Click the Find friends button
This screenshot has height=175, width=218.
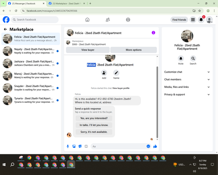click(x=179, y=20)
